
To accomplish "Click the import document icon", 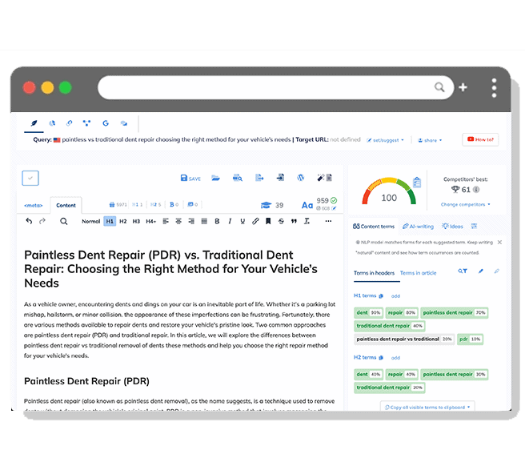I will coord(280,178).
